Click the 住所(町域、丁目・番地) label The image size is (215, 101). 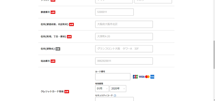[53, 37]
